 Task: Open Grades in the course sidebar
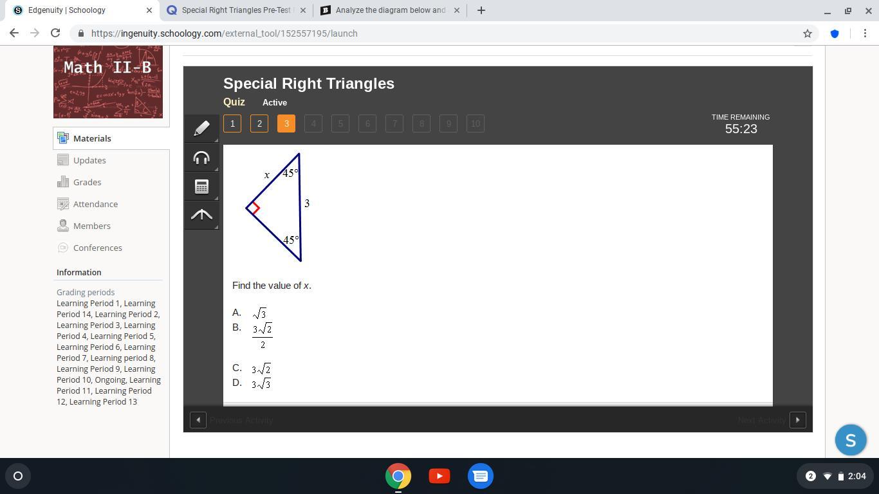87,182
